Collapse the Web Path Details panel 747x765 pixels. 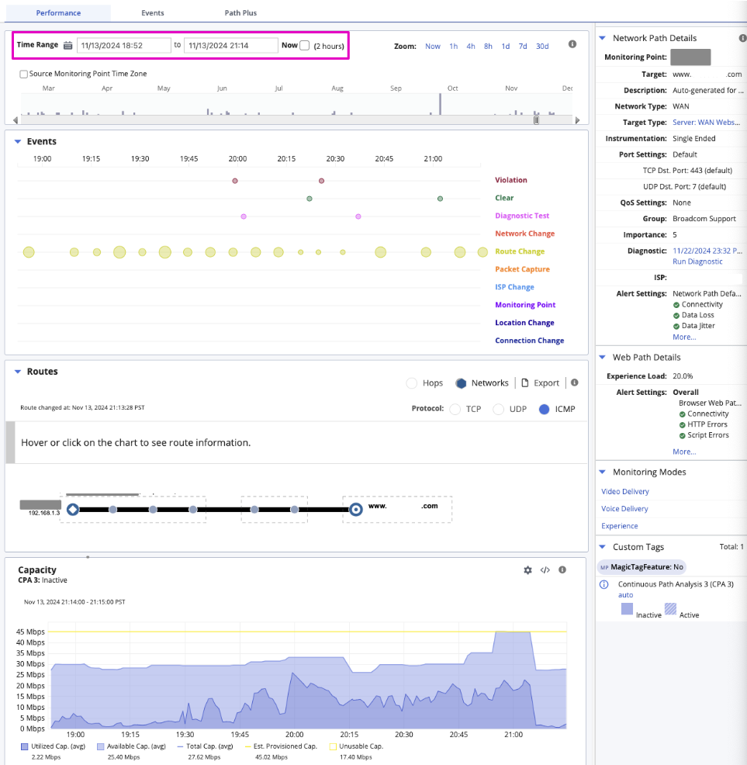coord(603,358)
